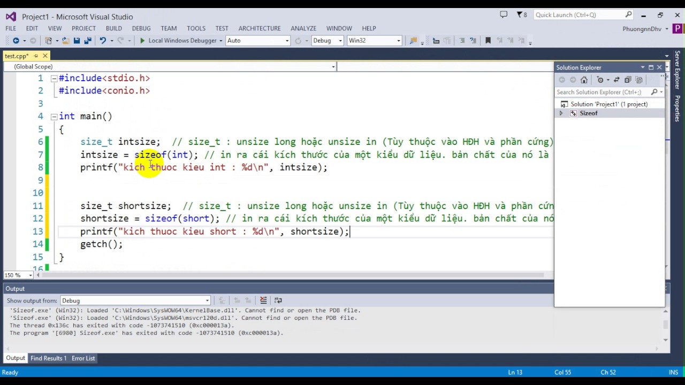Toggle Word Wrap in the Output pane
Viewport: 685px width, 385px height.
(278, 301)
